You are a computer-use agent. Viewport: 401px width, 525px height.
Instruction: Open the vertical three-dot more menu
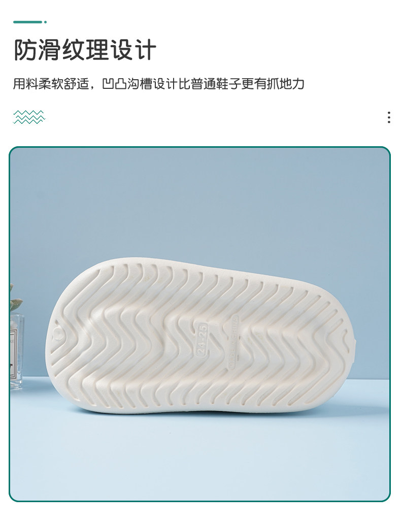pos(389,117)
